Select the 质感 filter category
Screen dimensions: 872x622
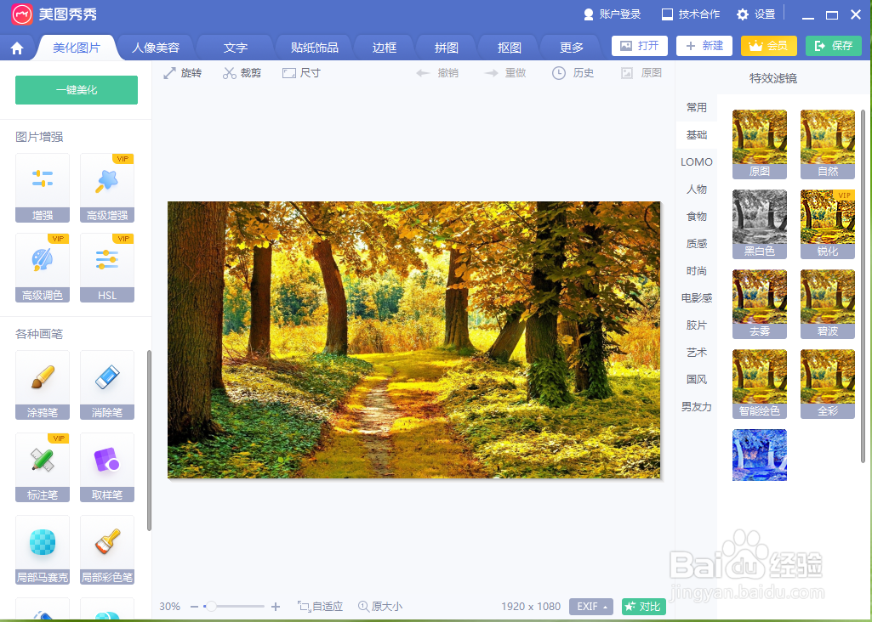(x=696, y=244)
